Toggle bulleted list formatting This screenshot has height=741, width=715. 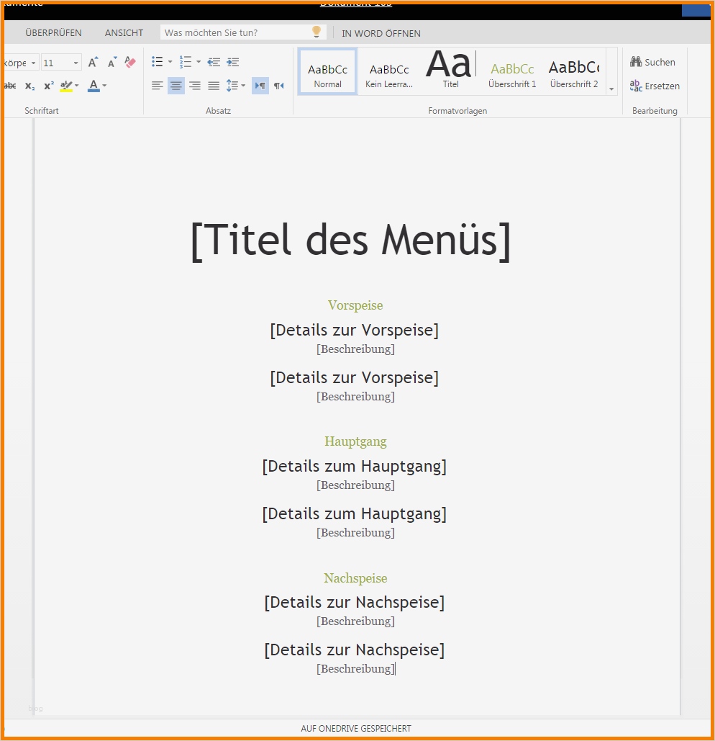pyautogui.click(x=157, y=61)
